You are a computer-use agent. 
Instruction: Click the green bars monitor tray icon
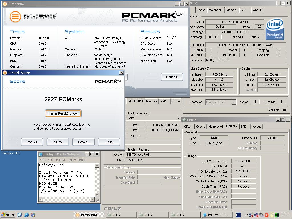(277, 215)
